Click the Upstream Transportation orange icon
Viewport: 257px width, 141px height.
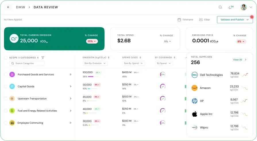tap(12, 99)
